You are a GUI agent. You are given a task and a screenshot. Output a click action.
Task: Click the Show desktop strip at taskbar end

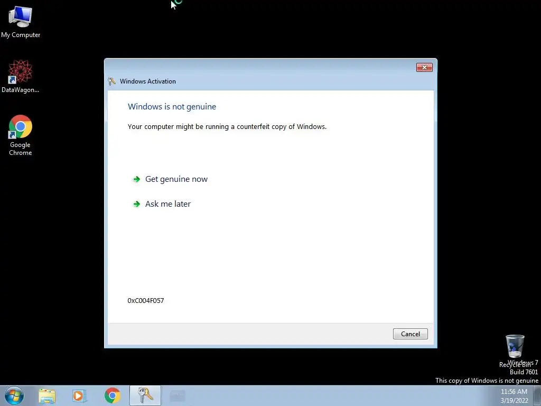[x=537, y=395]
